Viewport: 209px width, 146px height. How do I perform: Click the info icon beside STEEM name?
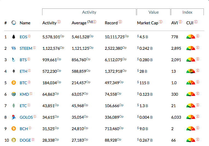coord(34,48)
